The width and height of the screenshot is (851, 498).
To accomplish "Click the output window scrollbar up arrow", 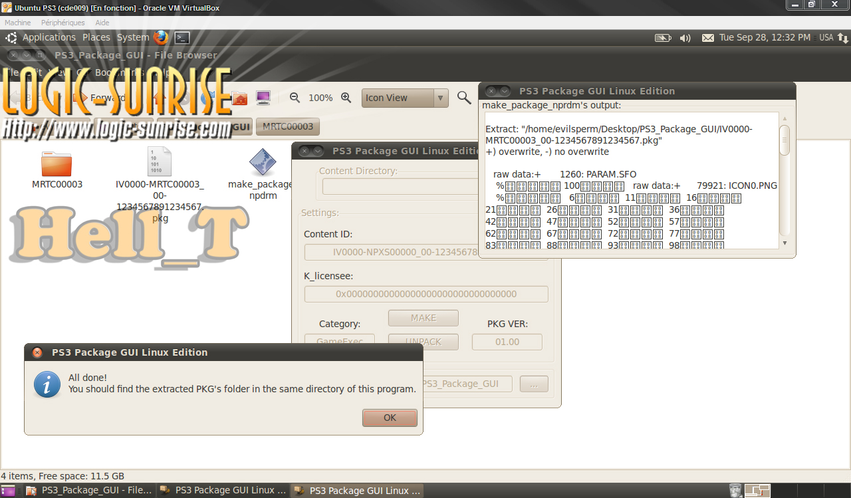I will [785, 118].
